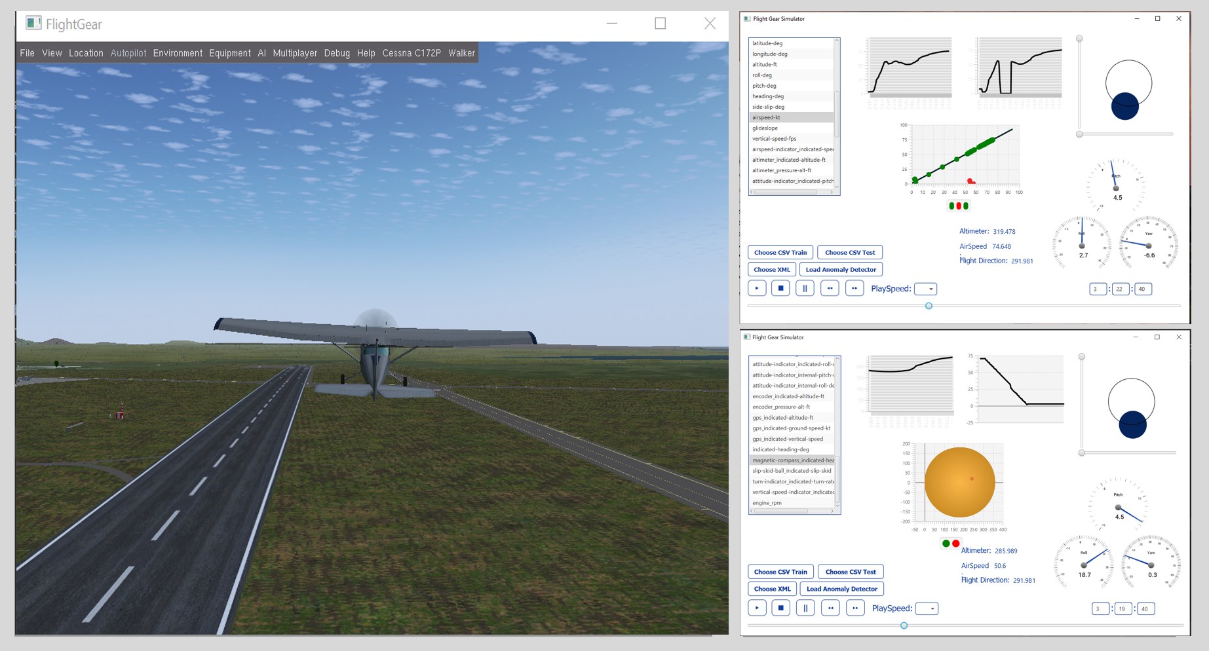Click upper feature list vertical scrollbar
1209x651 pixels.
[837, 114]
